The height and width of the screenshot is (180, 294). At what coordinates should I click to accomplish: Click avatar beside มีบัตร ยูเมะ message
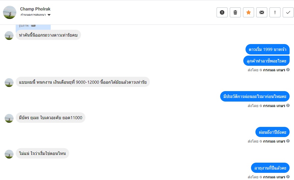point(9,118)
